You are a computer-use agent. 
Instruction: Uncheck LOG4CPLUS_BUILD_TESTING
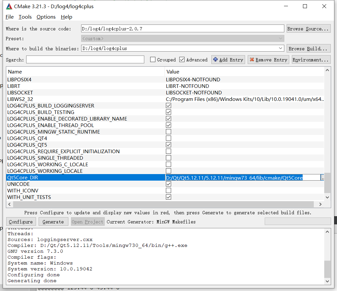point(168,112)
